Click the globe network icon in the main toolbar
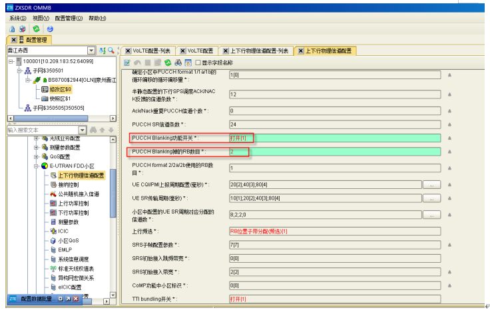Viewport: 490px width, 310px height. click(x=22, y=29)
